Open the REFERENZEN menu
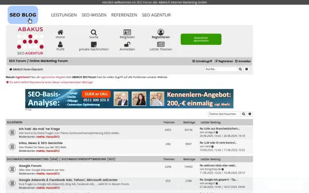Screen dimensions: 309x193 click(x=124, y=15)
